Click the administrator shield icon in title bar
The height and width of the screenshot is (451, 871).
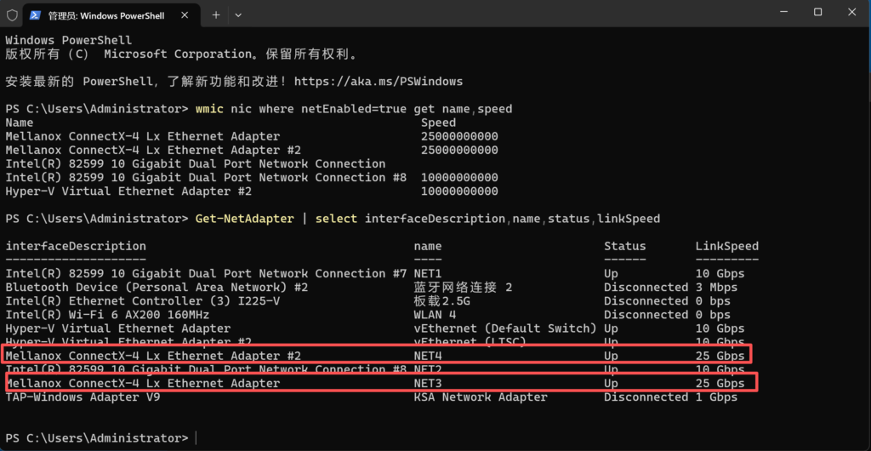(12, 14)
